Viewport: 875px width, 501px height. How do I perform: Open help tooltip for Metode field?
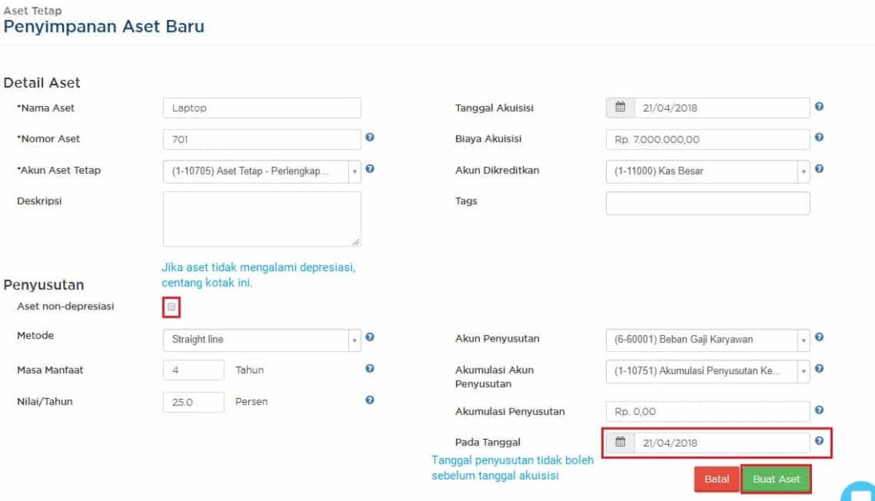369,335
